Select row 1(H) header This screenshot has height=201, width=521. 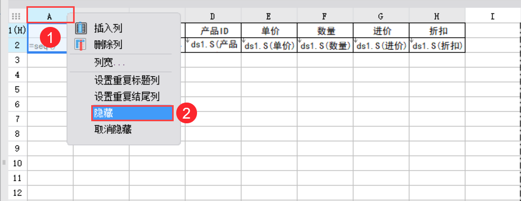tap(17, 30)
